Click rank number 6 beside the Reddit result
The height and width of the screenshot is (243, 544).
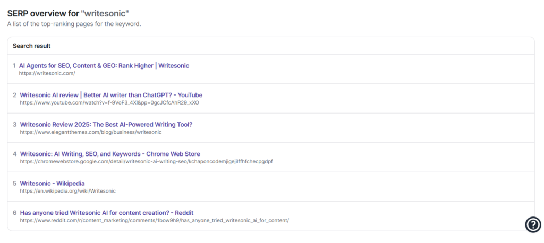click(x=14, y=213)
